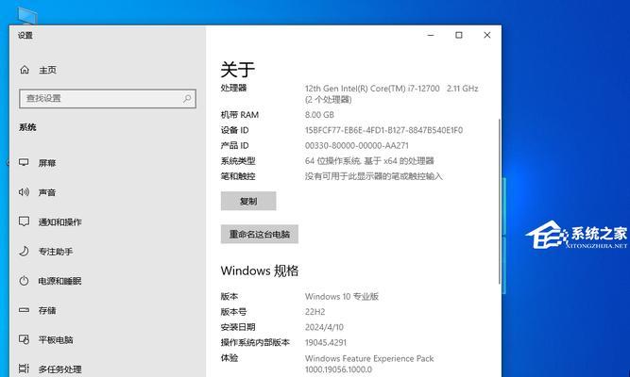
Task: Click the 22H2 version number
Action: click(x=315, y=312)
